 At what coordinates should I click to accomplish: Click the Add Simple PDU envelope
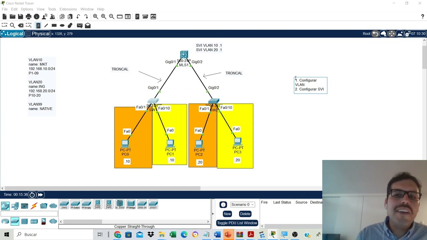click(x=79, y=25)
